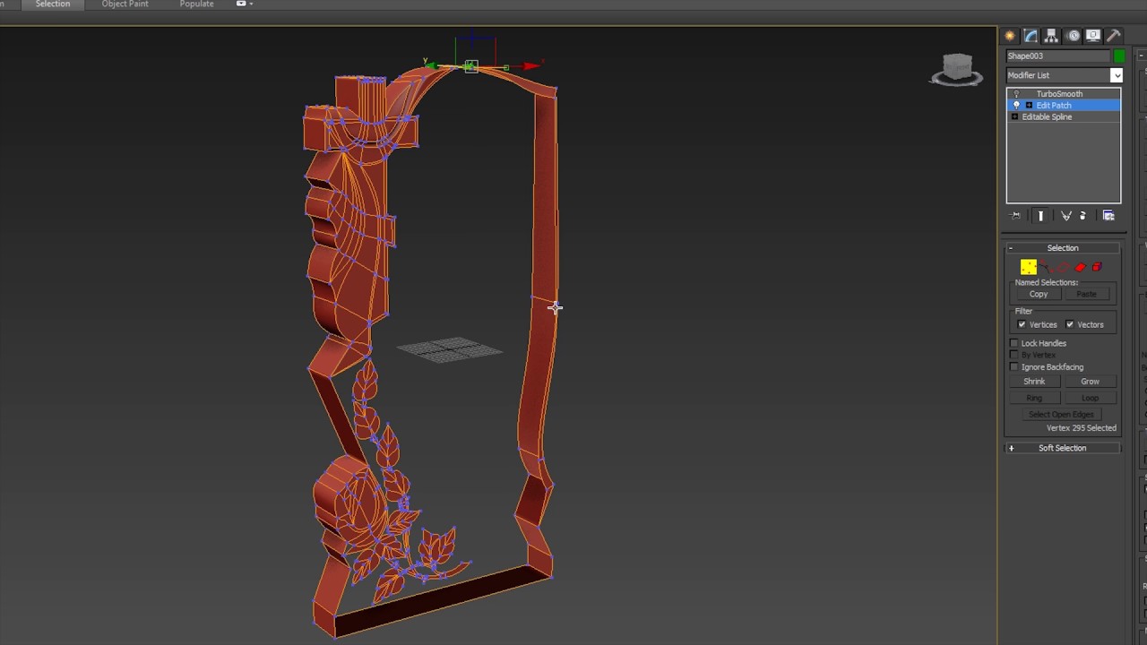
Task: Open the Motion panel icon
Action: [x=1074, y=36]
